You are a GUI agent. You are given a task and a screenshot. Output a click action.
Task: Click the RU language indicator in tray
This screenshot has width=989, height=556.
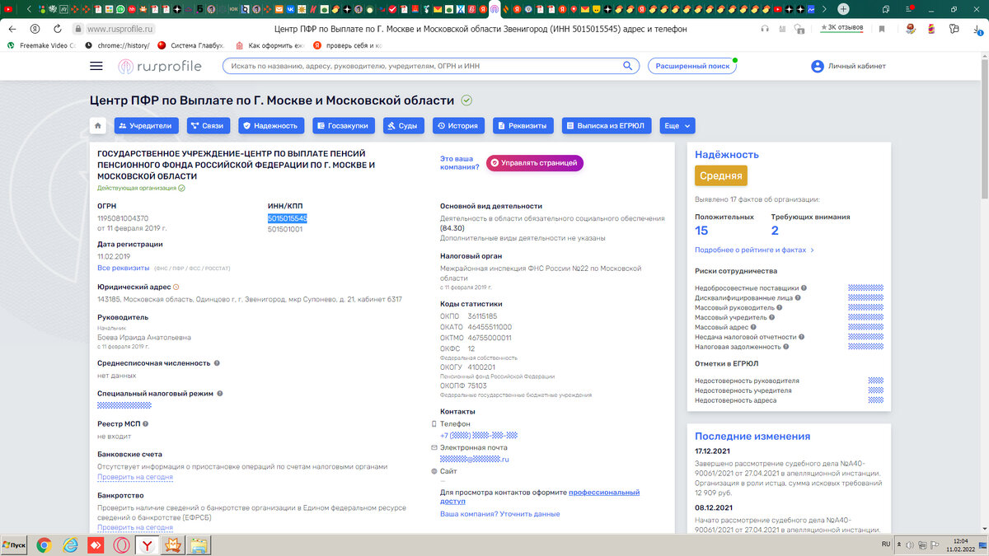pyautogui.click(x=886, y=544)
